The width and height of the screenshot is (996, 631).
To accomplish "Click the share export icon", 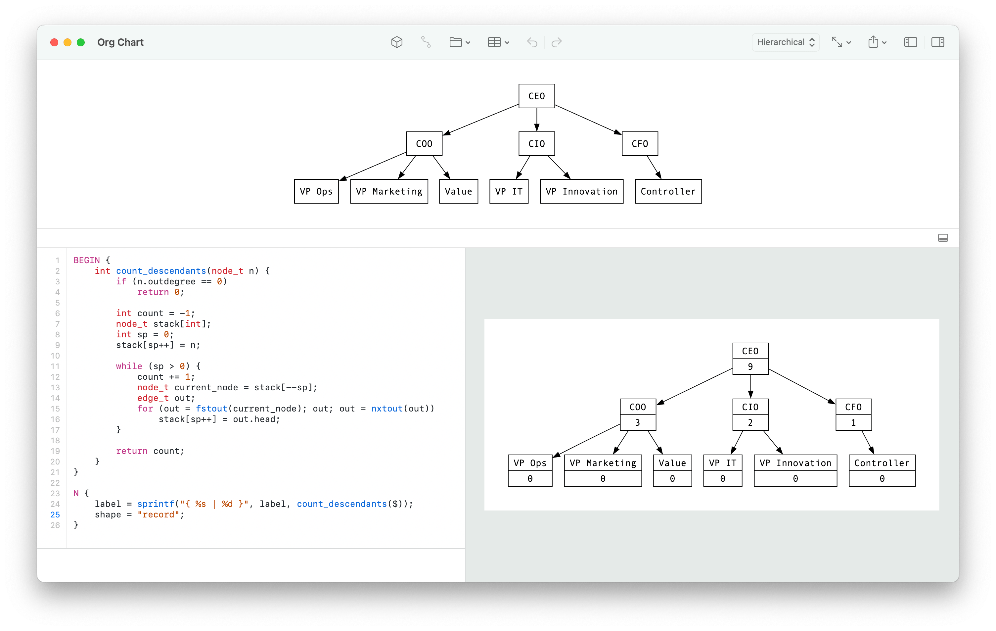I will point(877,42).
